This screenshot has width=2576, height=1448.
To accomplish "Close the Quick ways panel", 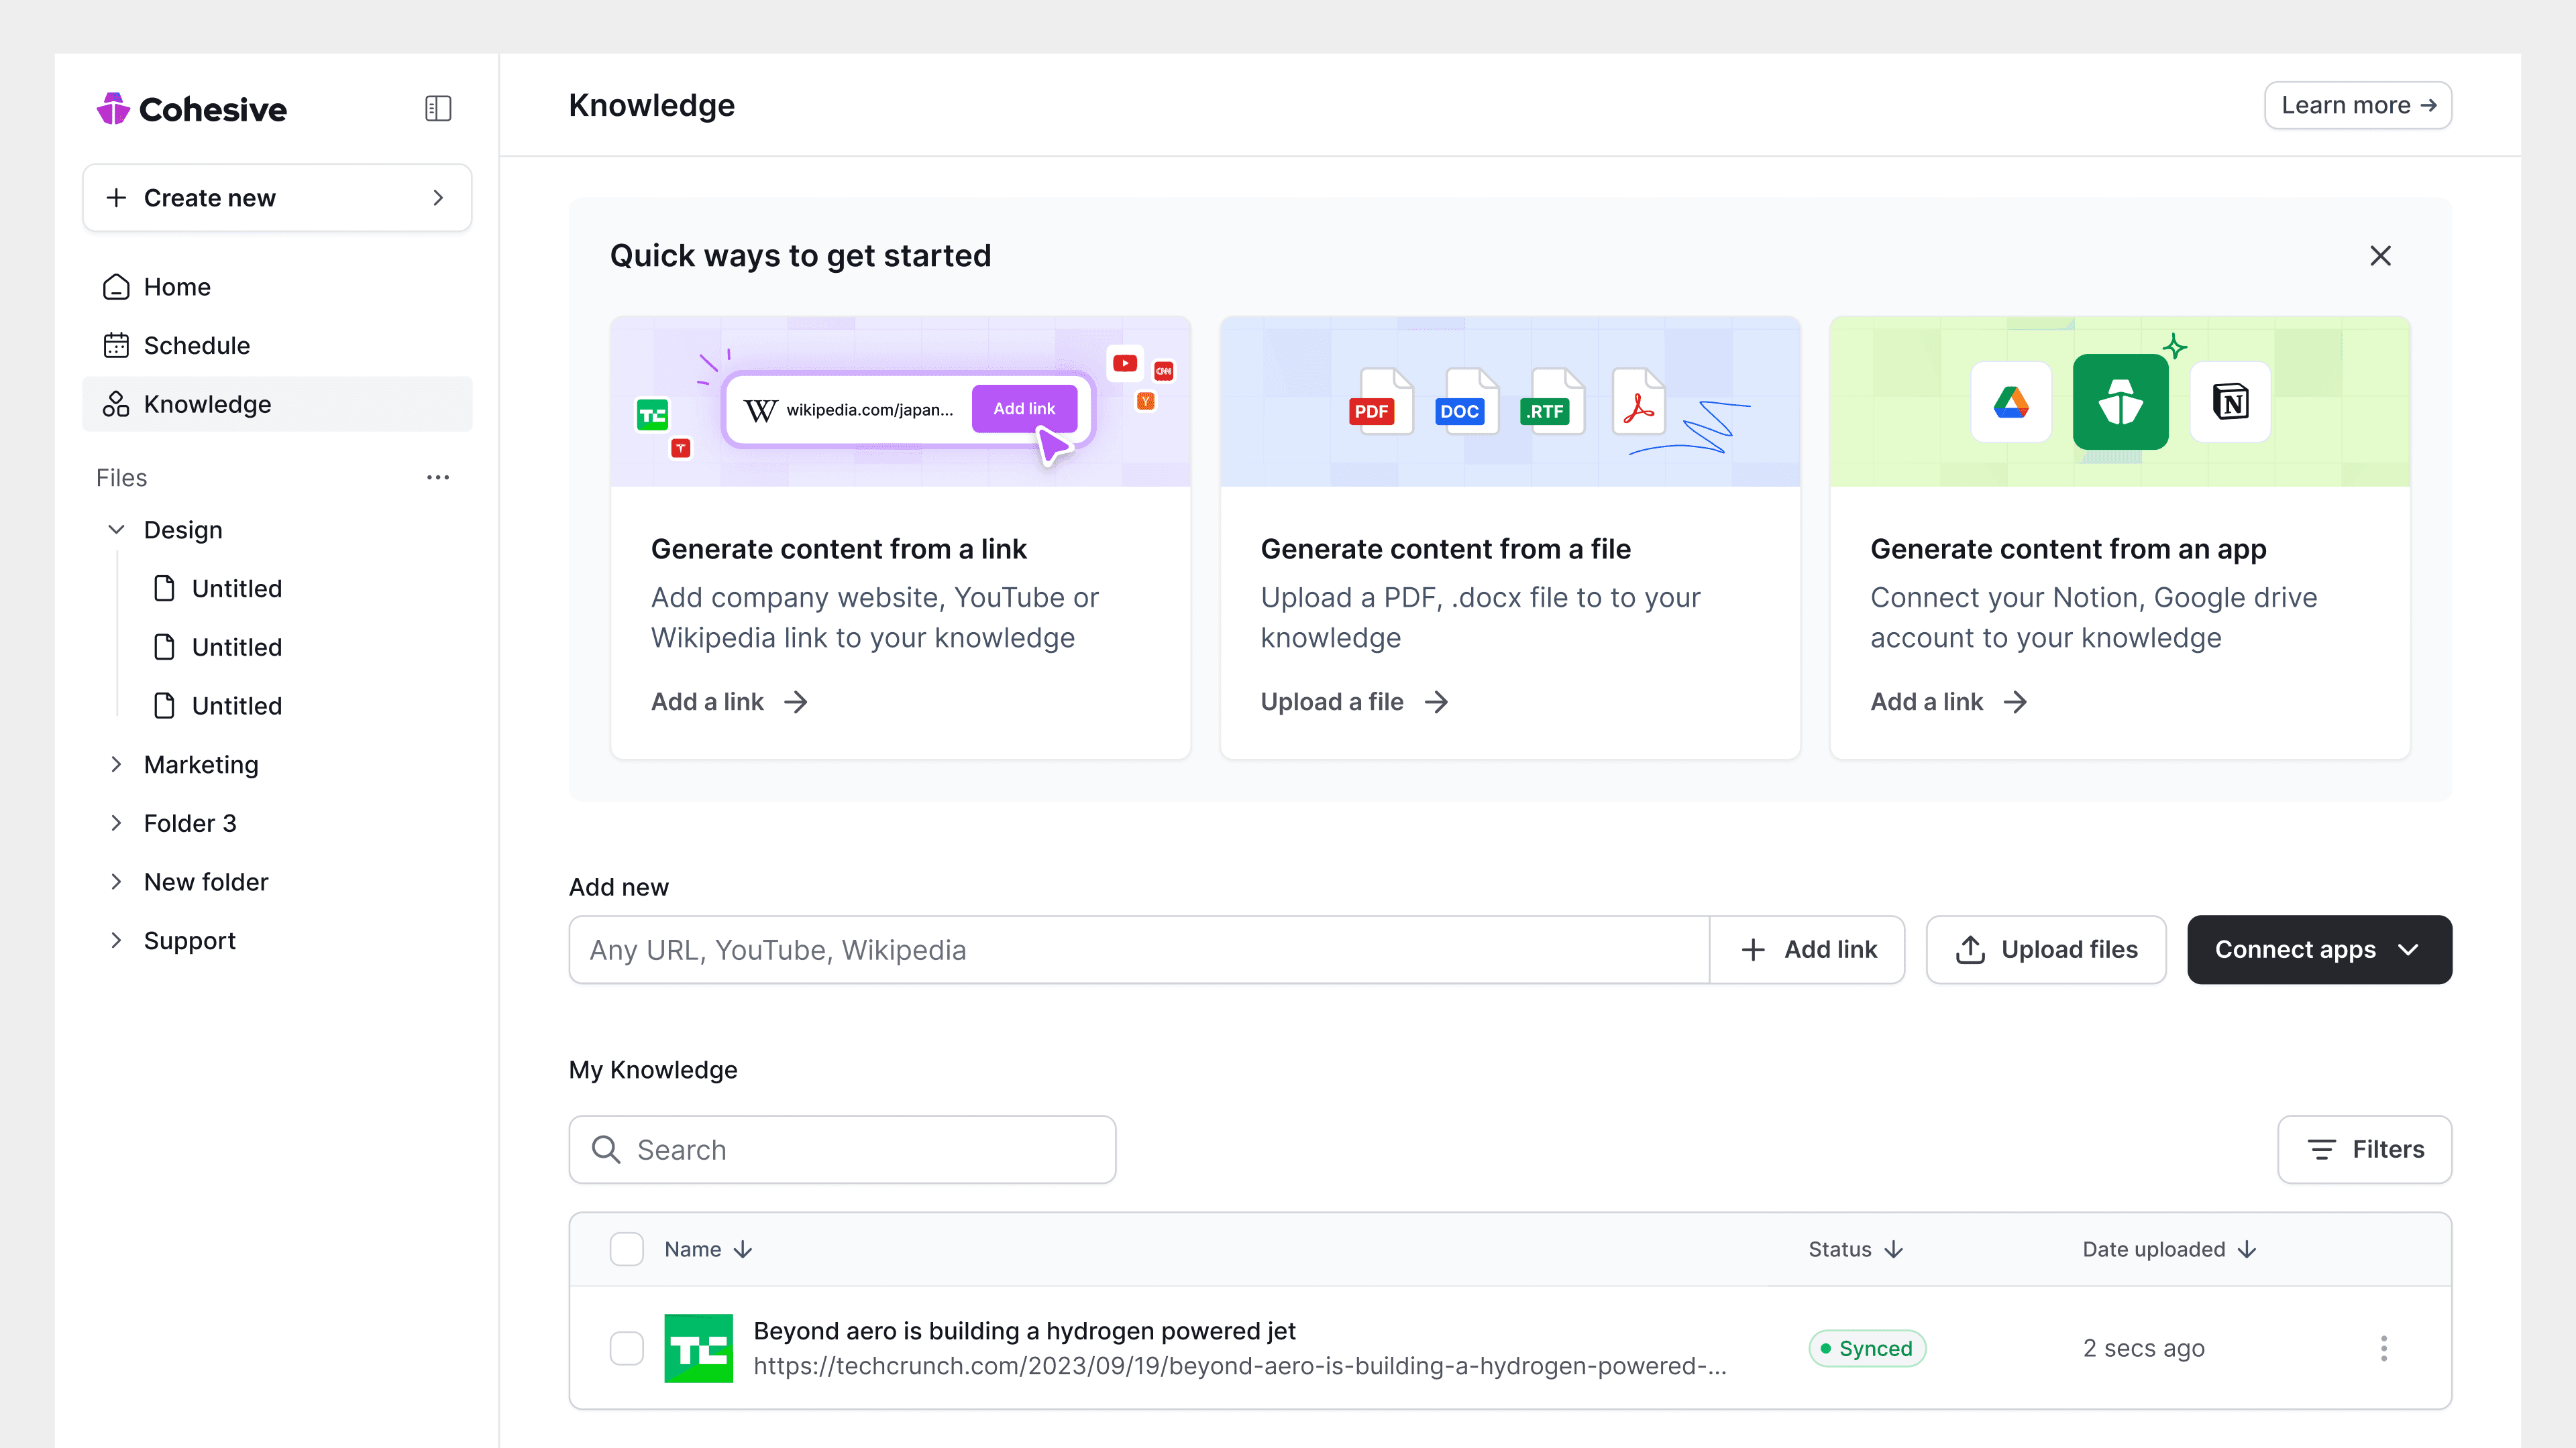I will 2380,256.
